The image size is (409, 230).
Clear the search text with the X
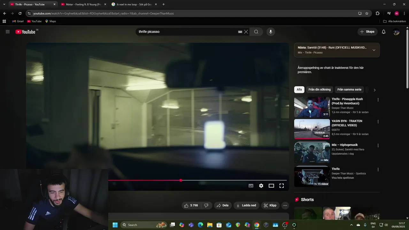click(x=246, y=32)
